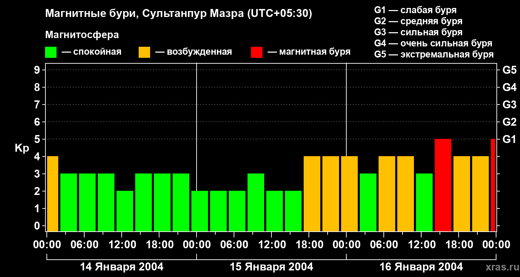Click the orange 'возбужденная' legend swatch
The image size is (520, 277).
pos(144,52)
